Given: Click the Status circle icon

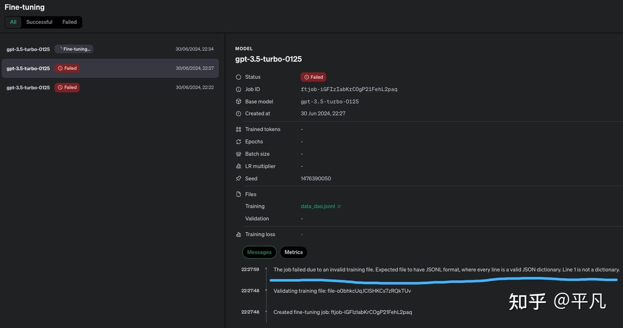Looking at the screenshot, I should 238,77.
